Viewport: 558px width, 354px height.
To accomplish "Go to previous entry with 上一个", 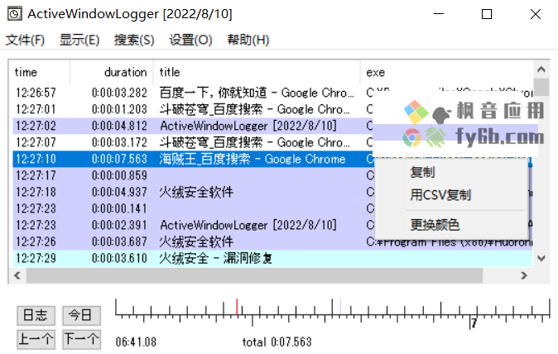I will click(x=36, y=339).
